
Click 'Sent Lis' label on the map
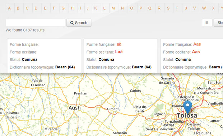click(x=152, y=129)
